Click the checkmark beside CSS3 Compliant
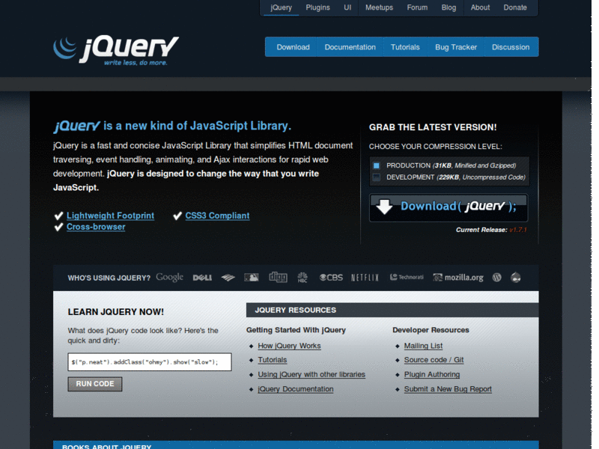Image resolution: width=599 pixels, height=449 pixels. (177, 216)
